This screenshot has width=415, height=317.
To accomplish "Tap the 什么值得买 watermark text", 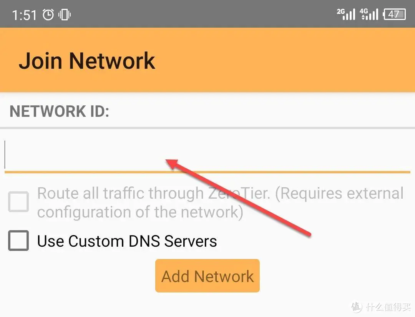I will coord(388,307).
